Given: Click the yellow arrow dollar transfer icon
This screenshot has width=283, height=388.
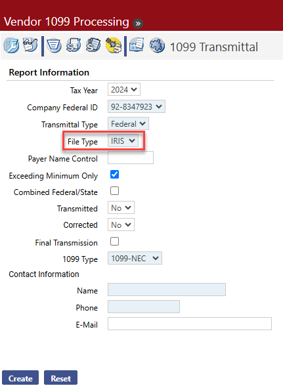Looking at the screenshot, I should (x=113, y=45).
